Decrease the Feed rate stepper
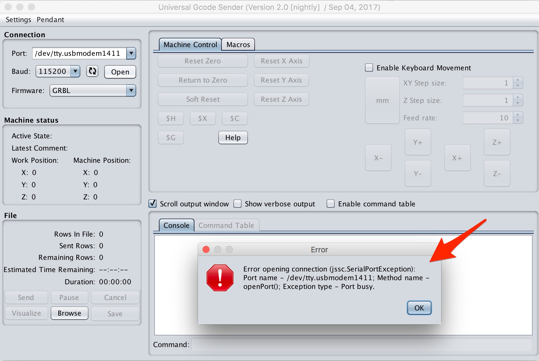This screenshot has height=361, width=539. click(x=518, y=121)
